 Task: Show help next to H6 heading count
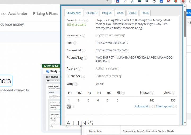point(123,93)
